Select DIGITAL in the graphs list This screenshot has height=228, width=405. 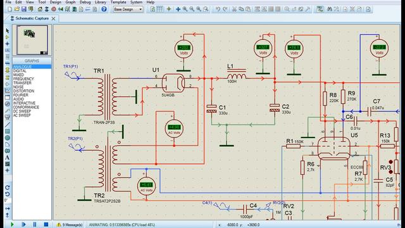(x=20, y=71)
